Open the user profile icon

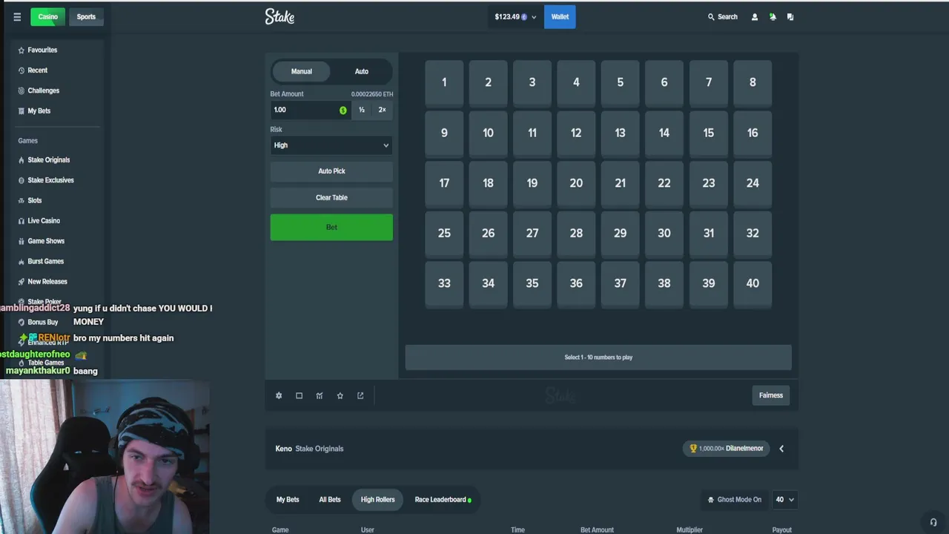pyautogui.click(x=755, y=17)
